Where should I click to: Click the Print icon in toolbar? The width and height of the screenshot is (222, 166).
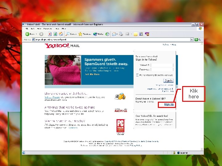pos(121,34)
